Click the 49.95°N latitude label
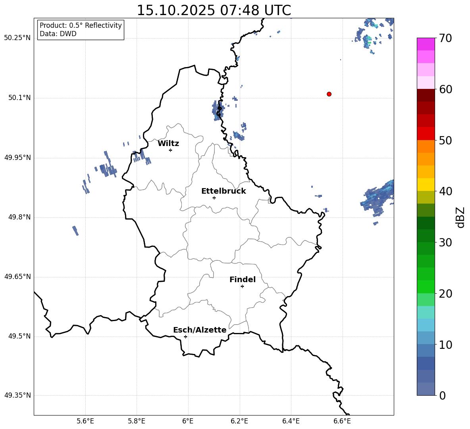Screen dimensions: 470x429 (x=17, y=158)
